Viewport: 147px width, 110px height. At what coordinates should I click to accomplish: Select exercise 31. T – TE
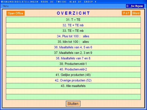[x=73, y=20]
